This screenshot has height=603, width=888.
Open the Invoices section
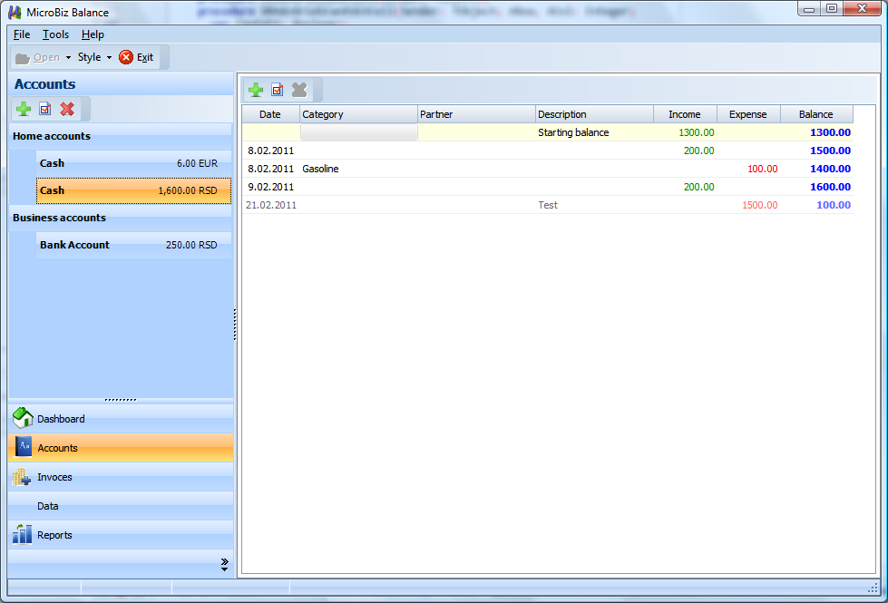[54, 477]
